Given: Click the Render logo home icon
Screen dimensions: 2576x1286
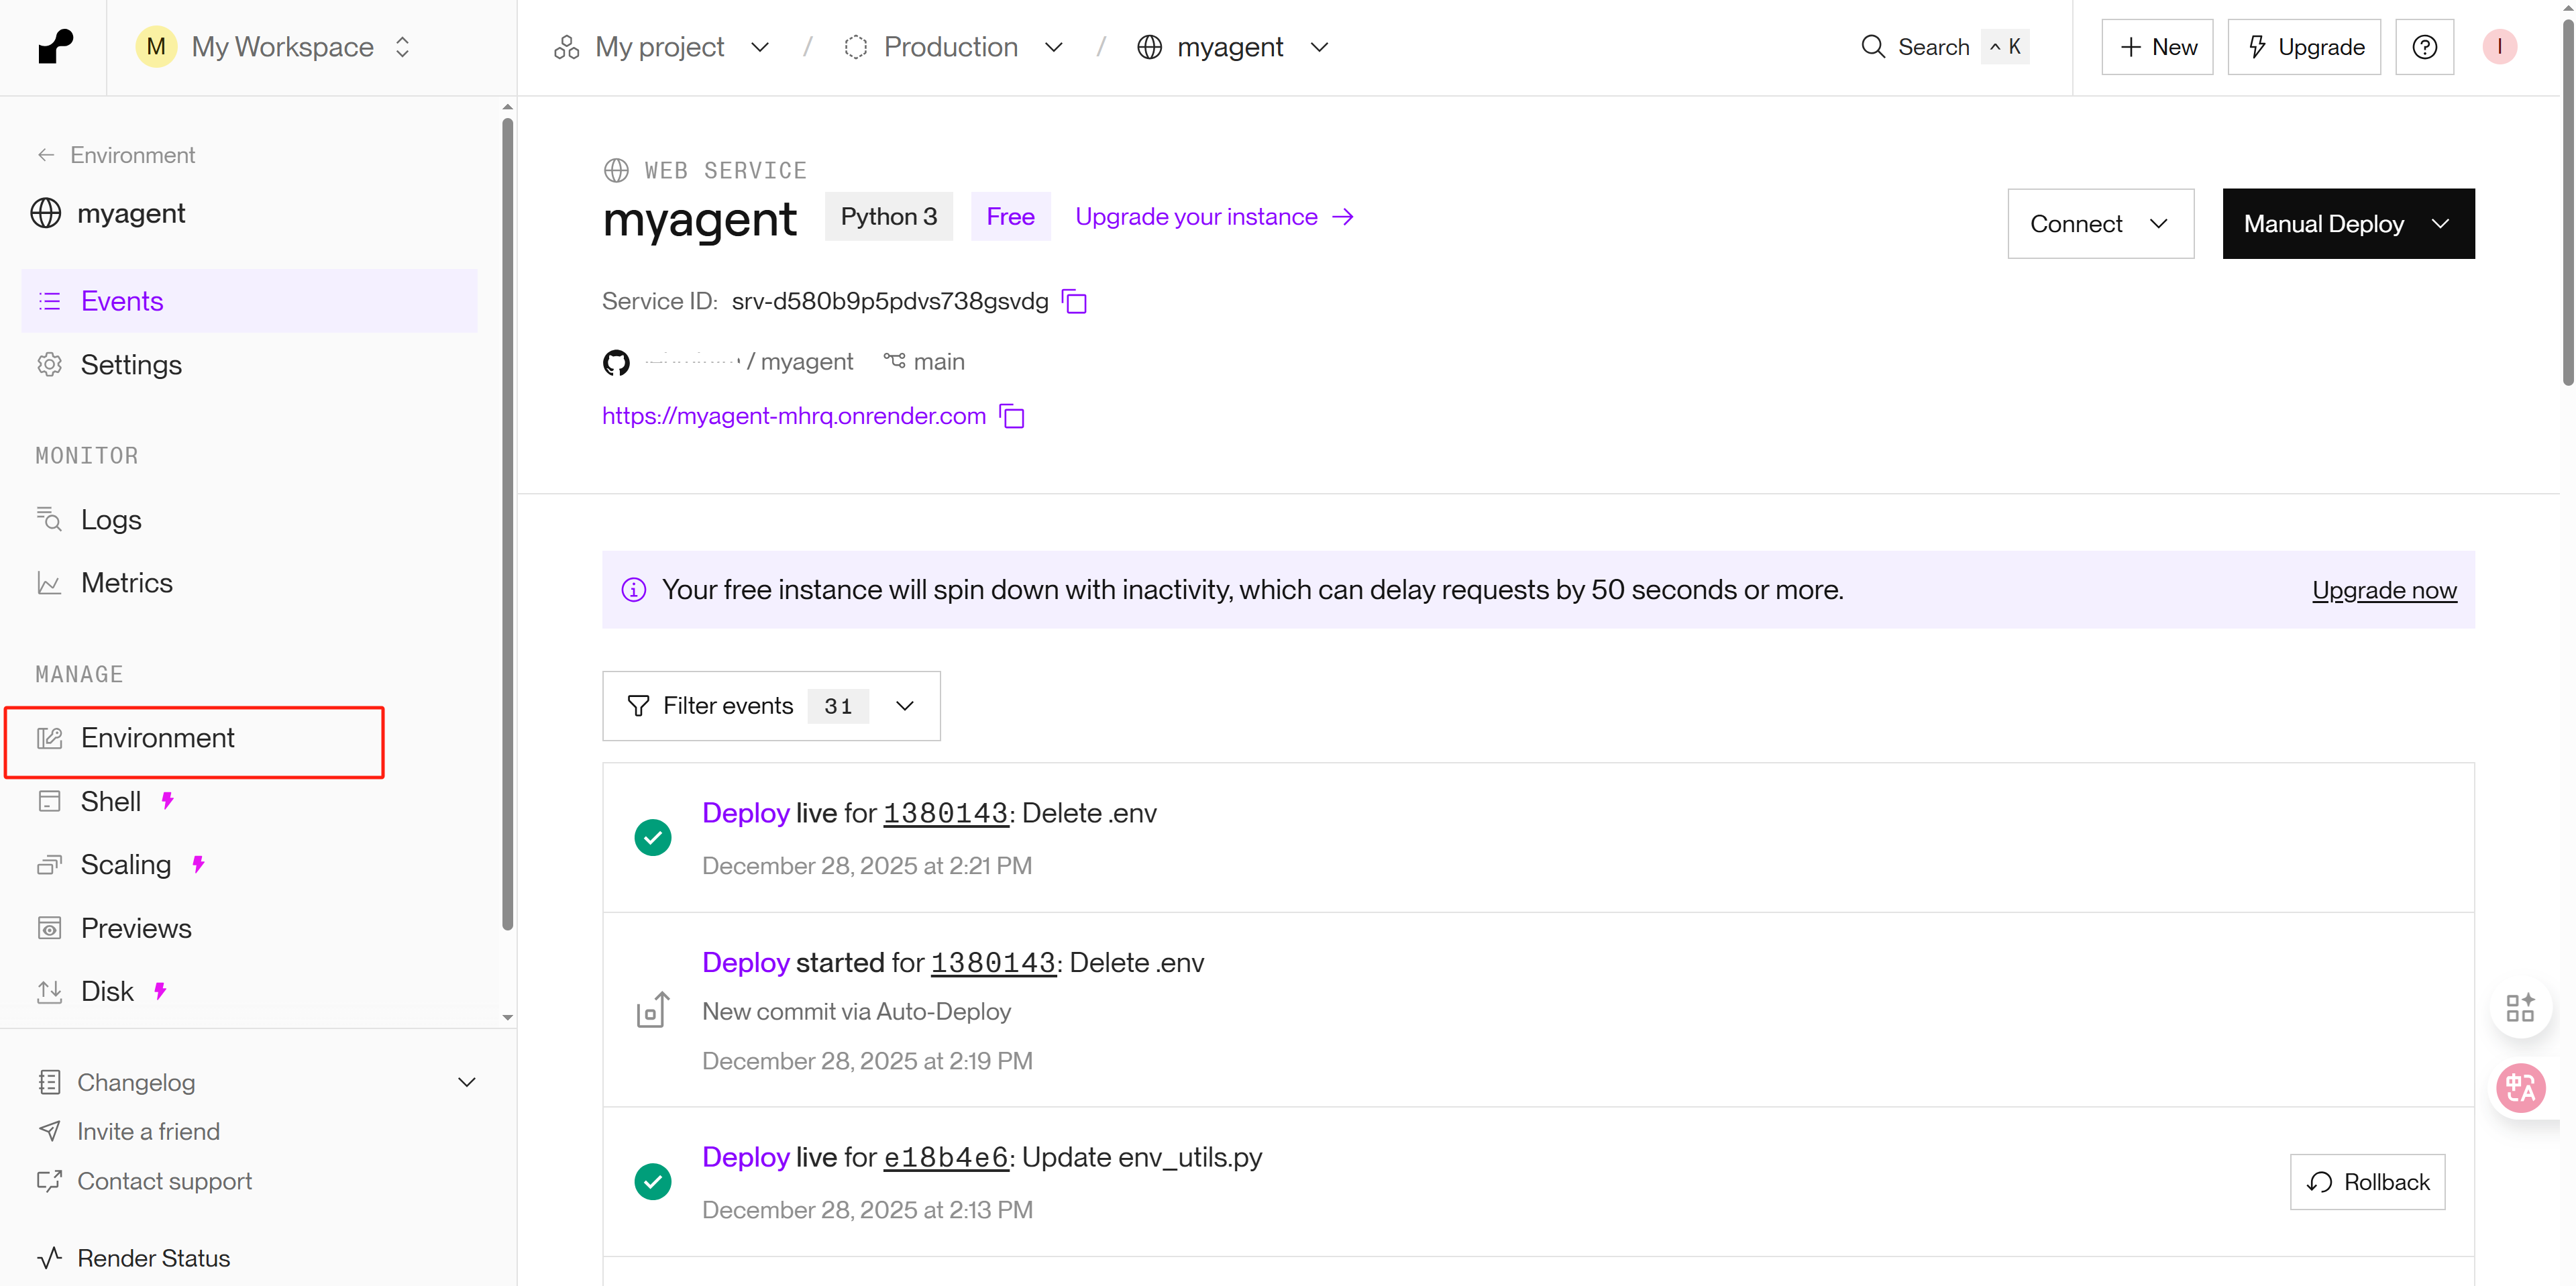Looking at the screenshot, I should pos(55,46).
